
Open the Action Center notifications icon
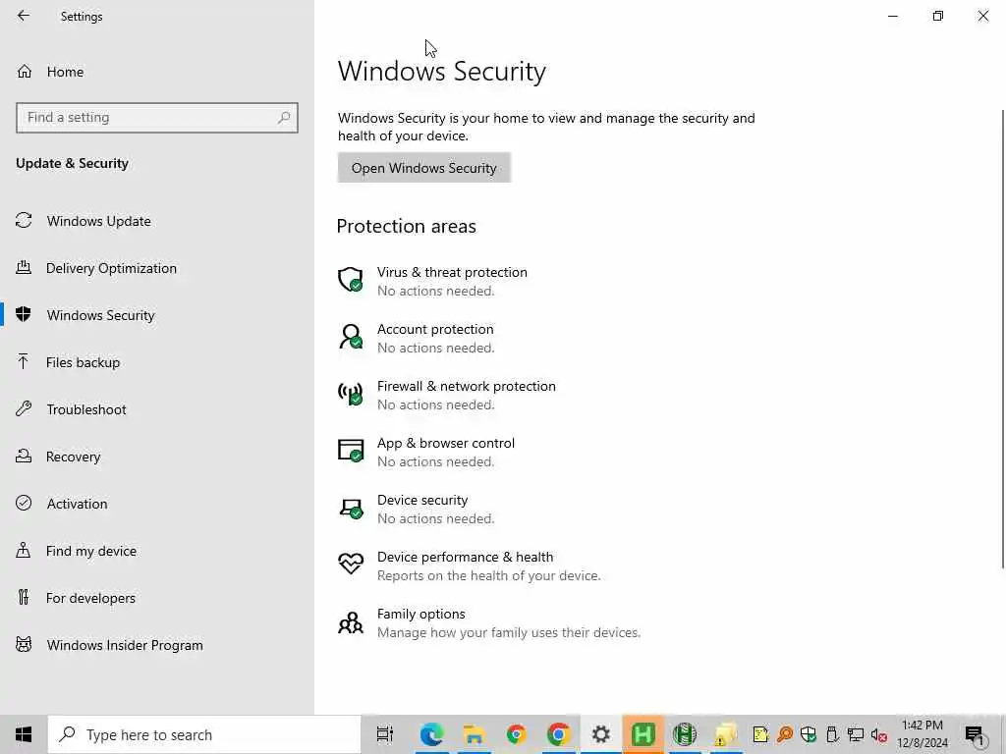click(976, 735)
